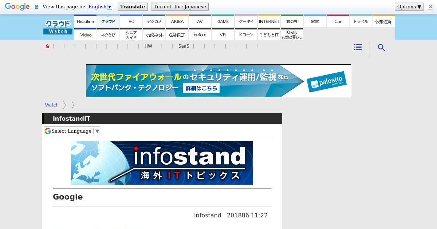Screen dimensions: 437x229
Task: Open the Owlly お金と暮らし tab
Action: pos(292,35)
